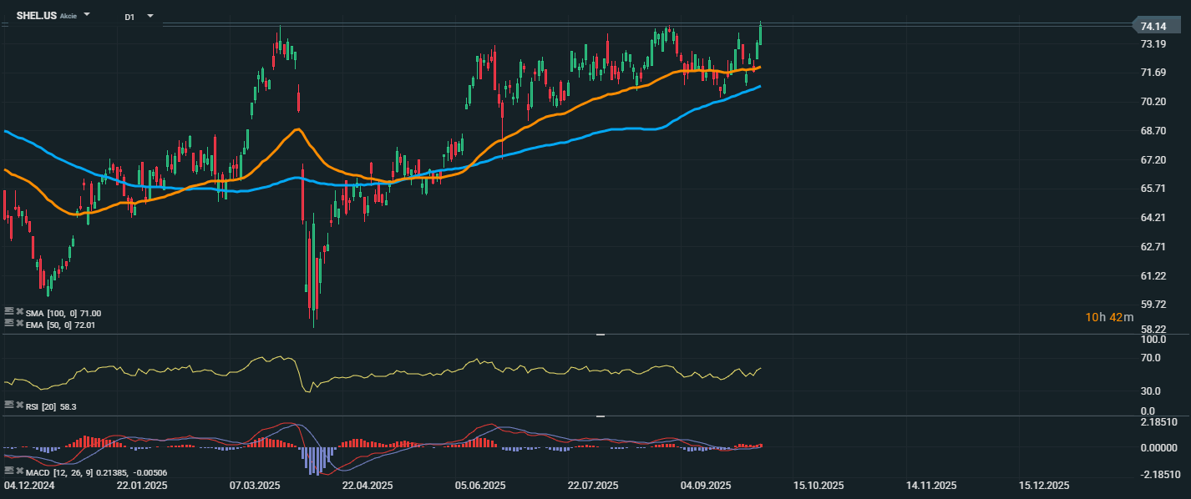Open the SMA indicator settings icon
This screenshot has height=499, width=1191.
[9, 312]
